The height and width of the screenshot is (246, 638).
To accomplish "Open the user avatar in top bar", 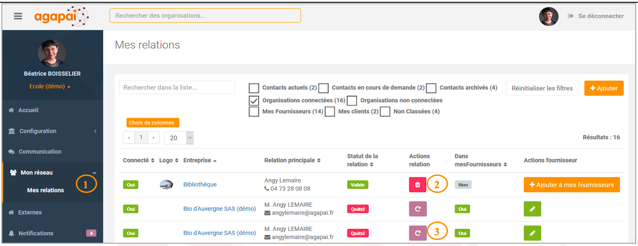I will 549,16.
